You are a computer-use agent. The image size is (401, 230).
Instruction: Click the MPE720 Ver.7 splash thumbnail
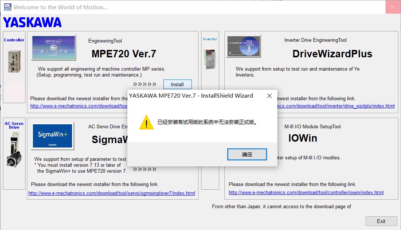click(54, 48)
